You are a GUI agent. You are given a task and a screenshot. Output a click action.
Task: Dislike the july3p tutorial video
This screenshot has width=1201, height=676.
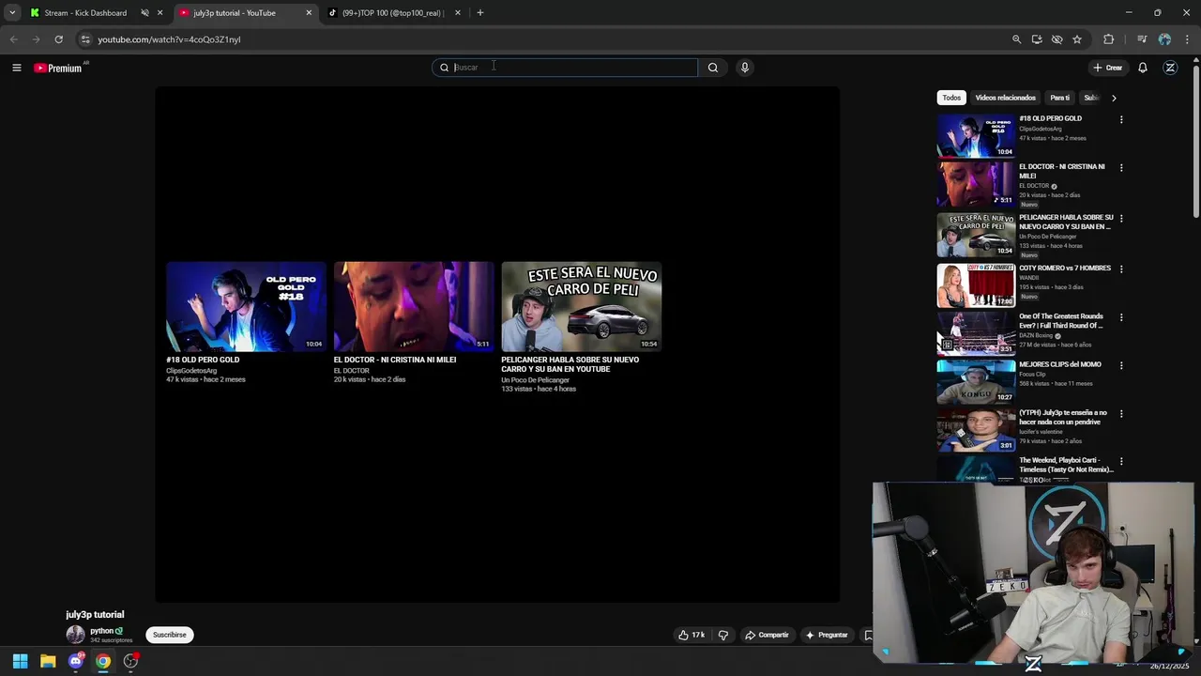[722, 635]
